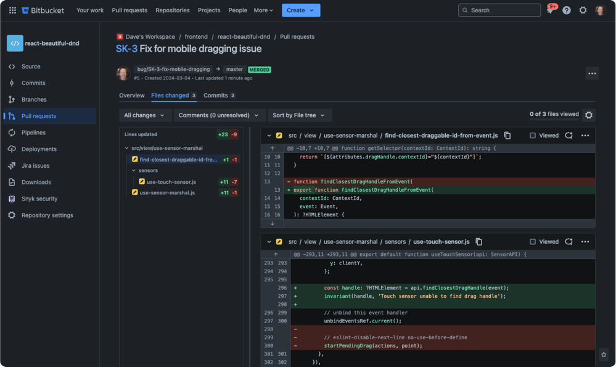Viewport: 616px width, 367px height.
Task: Click bug/SK-3-fix-mobile-dragging branch label
Action: tap(173, 69)
